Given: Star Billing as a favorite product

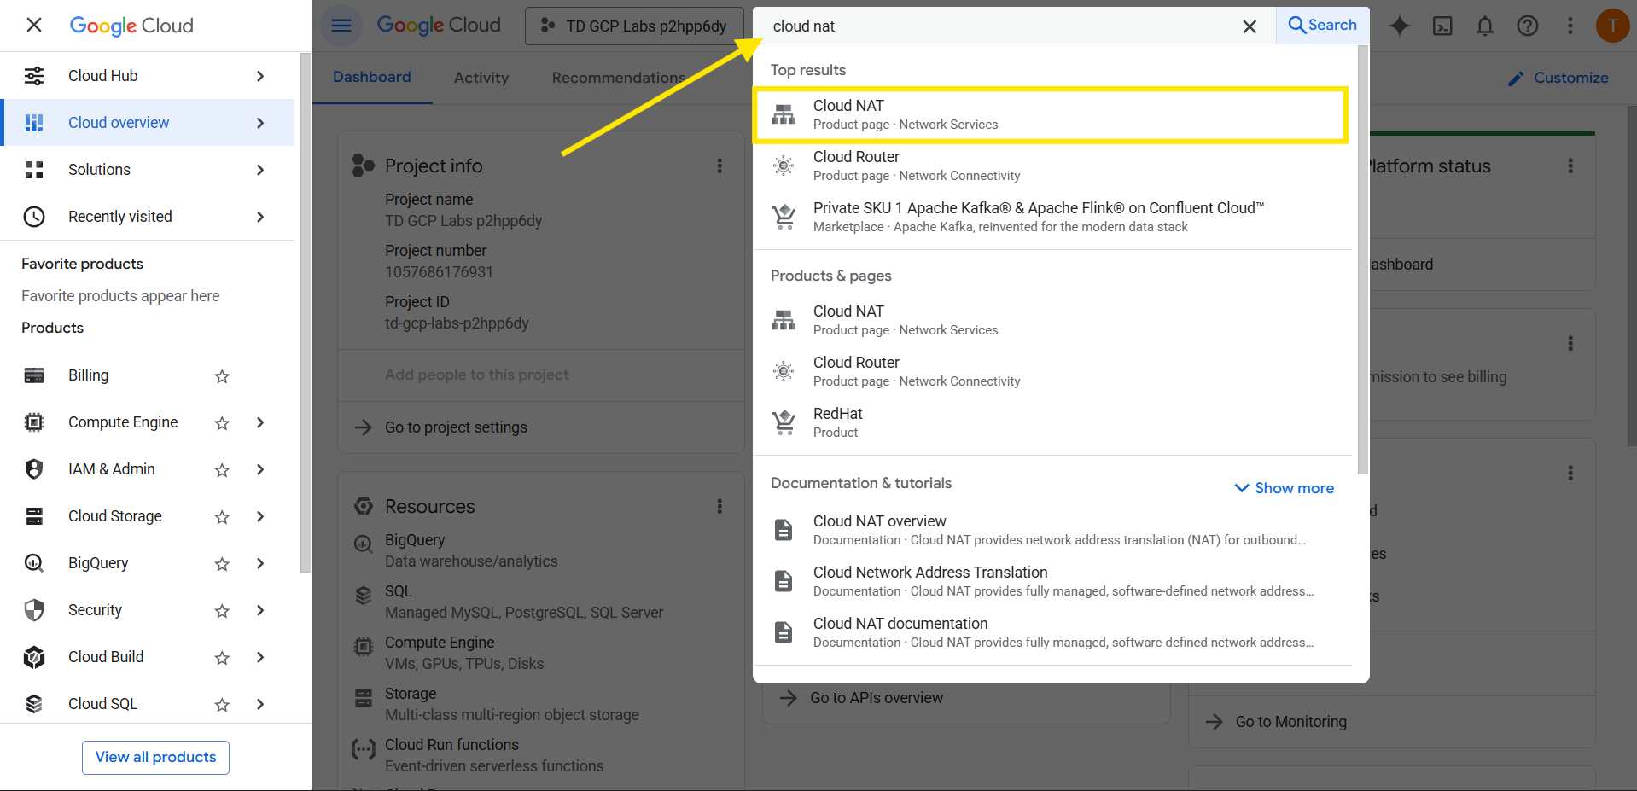Looking at the screenshot, I should [222, 376].
